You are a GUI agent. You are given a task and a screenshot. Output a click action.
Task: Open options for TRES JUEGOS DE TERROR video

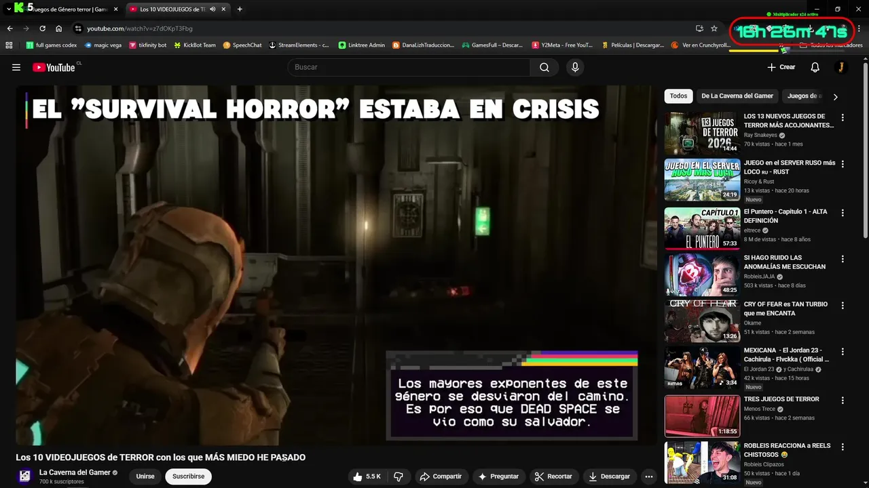click(x=843, y=400)
